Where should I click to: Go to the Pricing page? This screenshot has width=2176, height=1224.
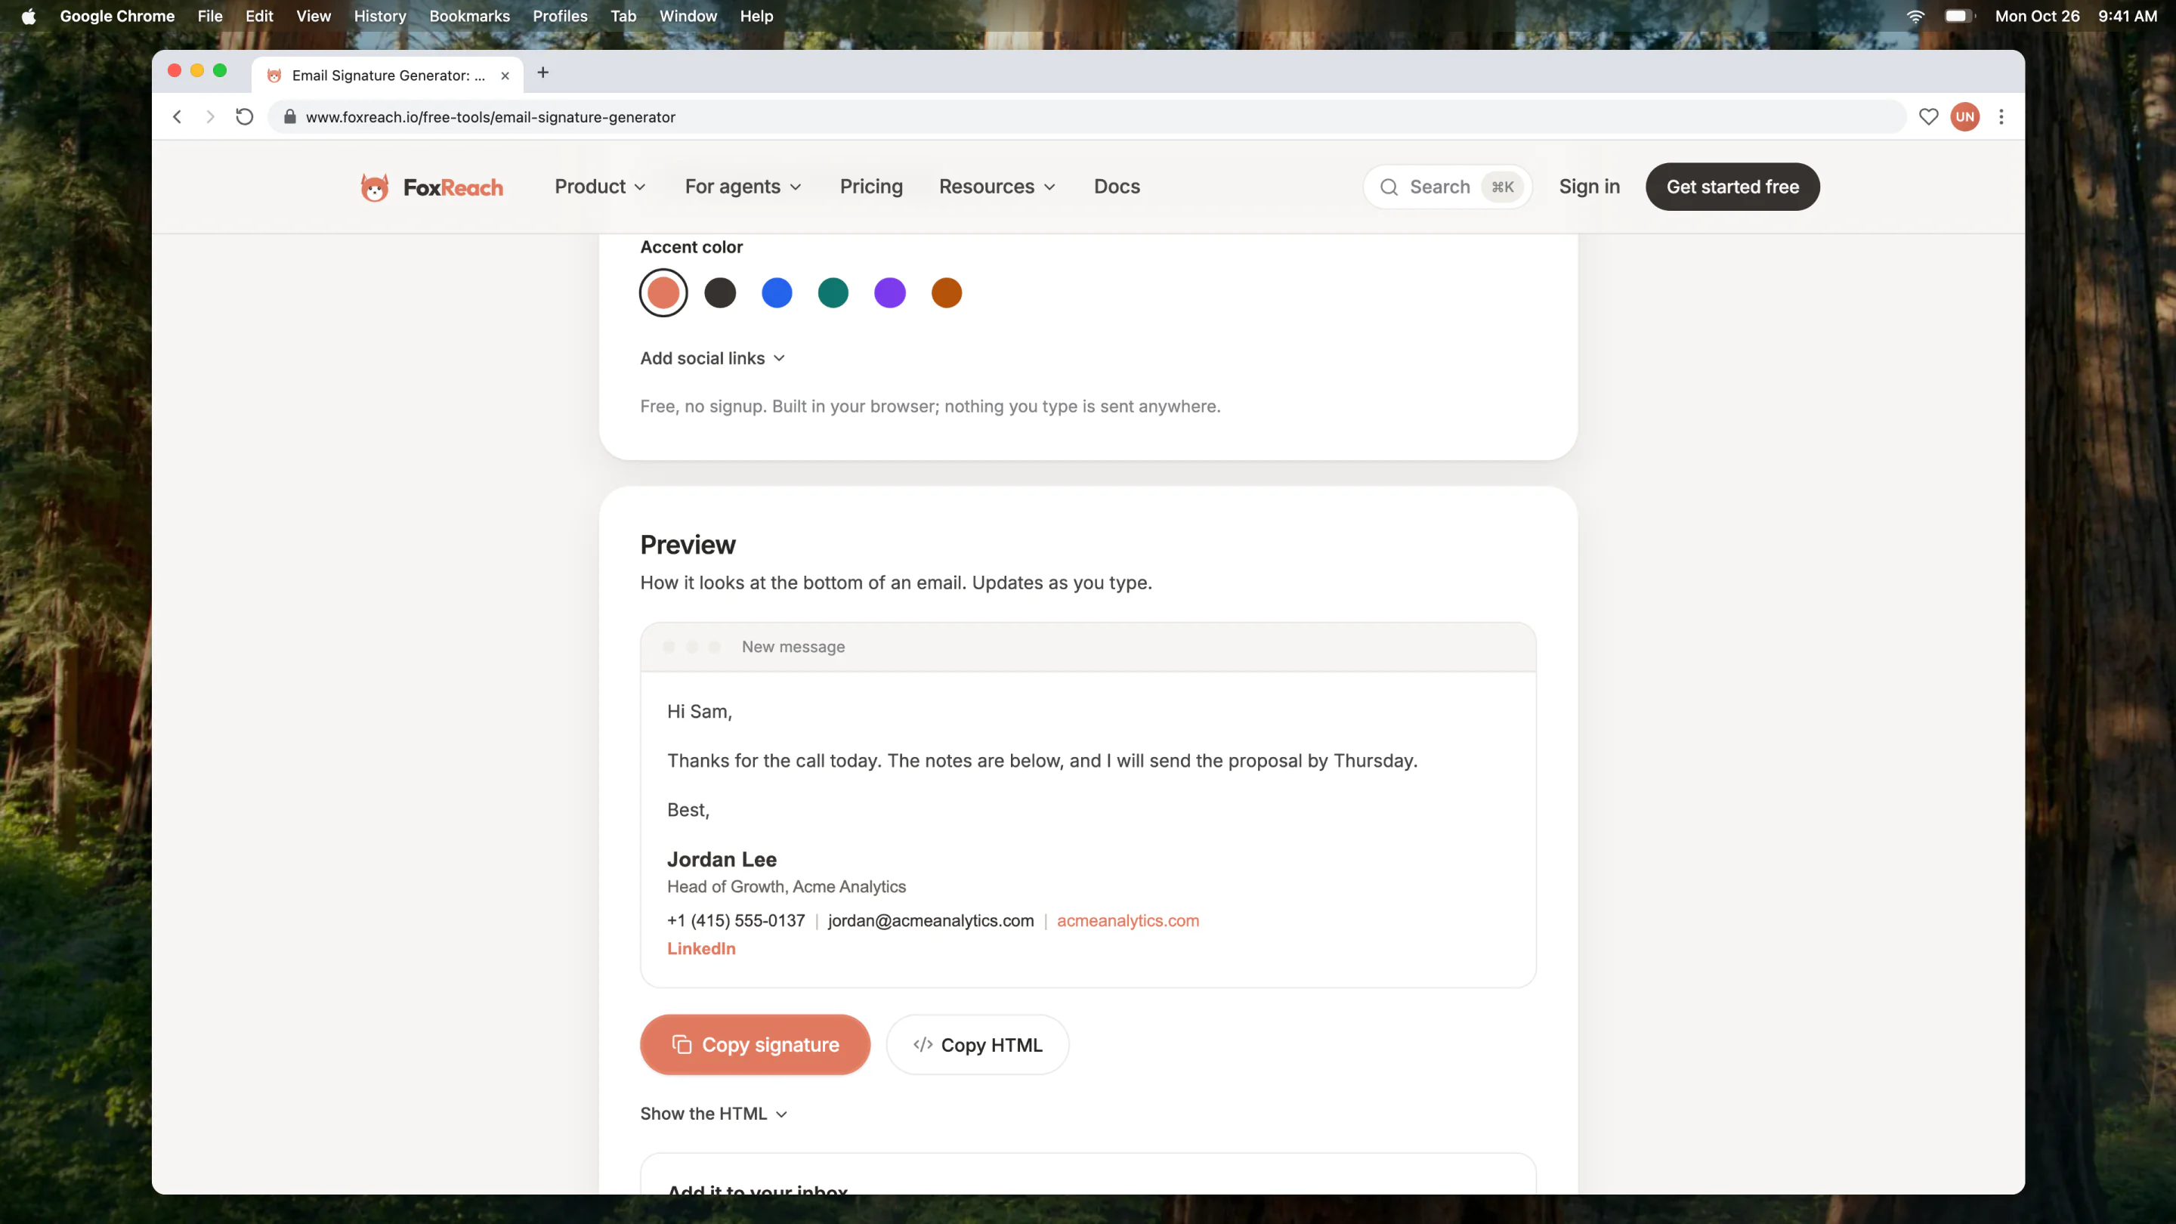coord(871,187)
